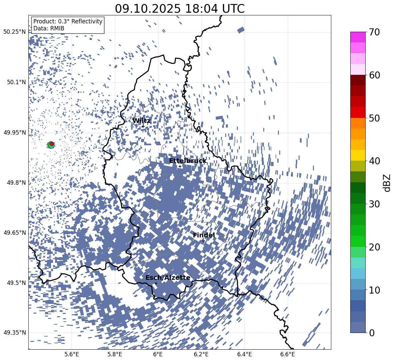Screen dimensions: 395x361
Task: Click the bright red 50-52 dBZ color band
Action: pyautogui.click(x=358, y=113)
